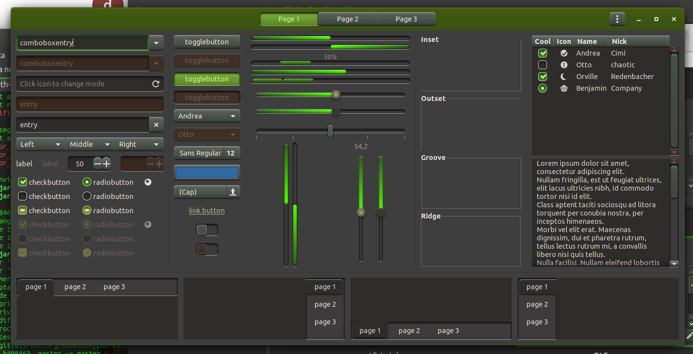Sort by the Icon column header
Screen dimensions: 693x354
pyautogui.click(x=564, y=41)
